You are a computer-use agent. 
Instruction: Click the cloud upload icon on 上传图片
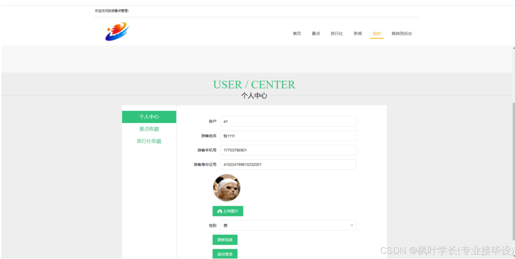click(x=220, y=211)
